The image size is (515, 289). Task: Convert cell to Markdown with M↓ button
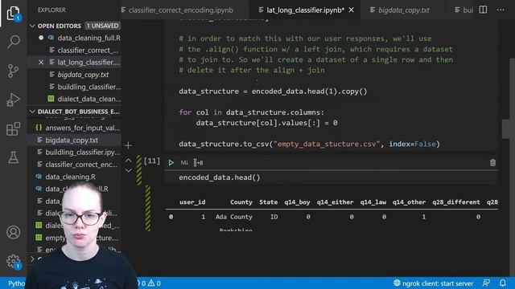pyautogui.click(x=184, y=162)
